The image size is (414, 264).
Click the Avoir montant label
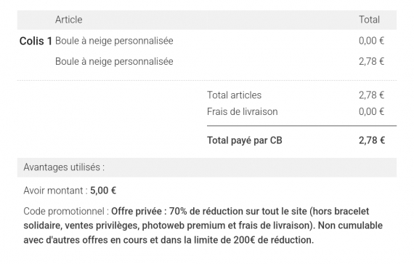coord(55,191)
